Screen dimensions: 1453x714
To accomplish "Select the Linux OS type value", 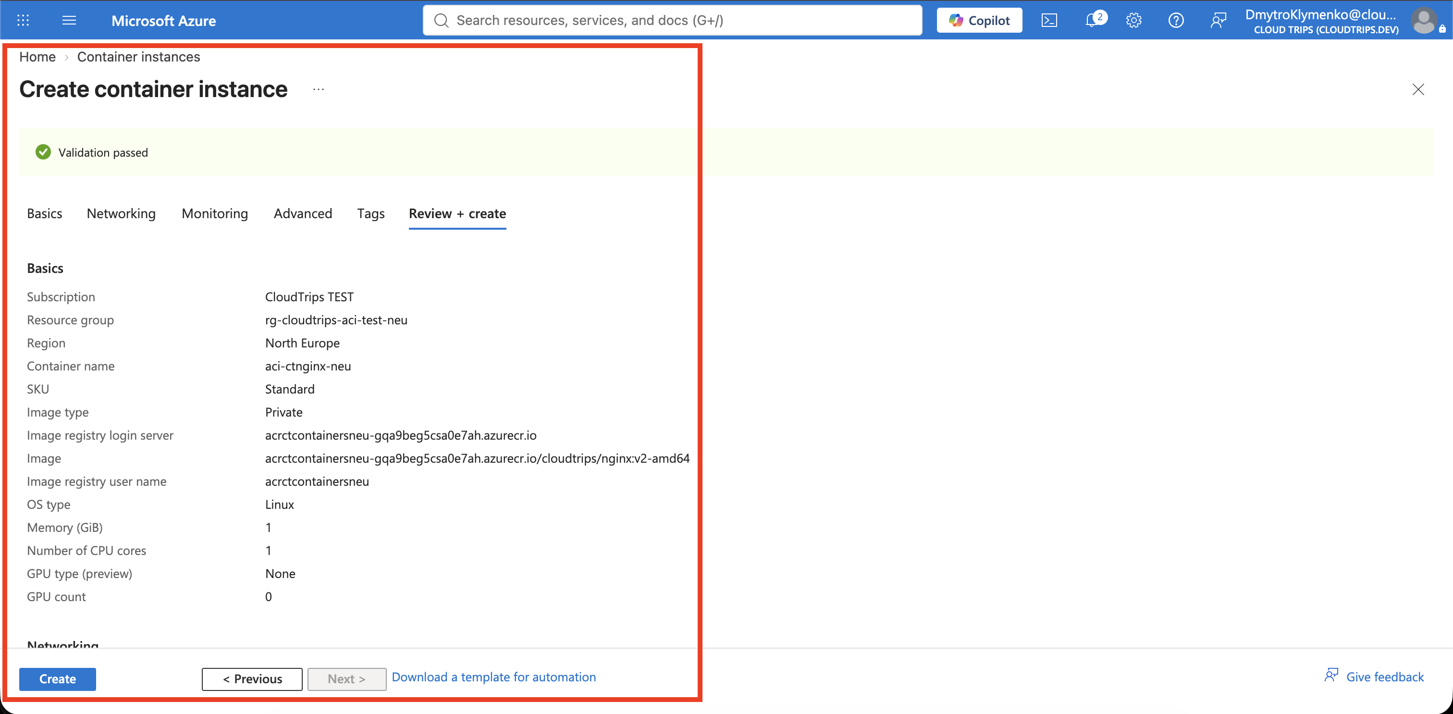I will [280, 505].
